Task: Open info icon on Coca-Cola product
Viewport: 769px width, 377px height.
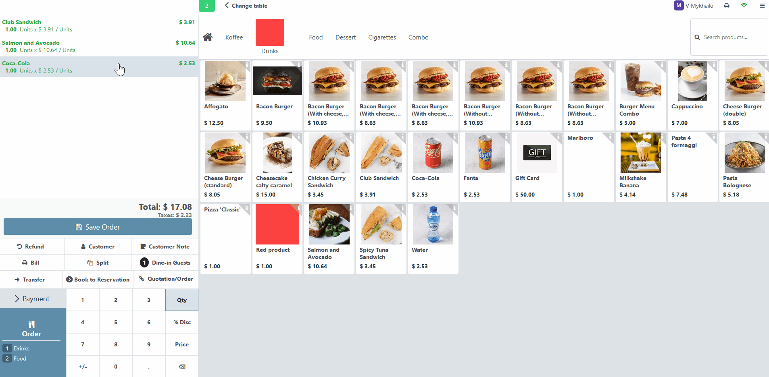Action: tap(455, 136)
